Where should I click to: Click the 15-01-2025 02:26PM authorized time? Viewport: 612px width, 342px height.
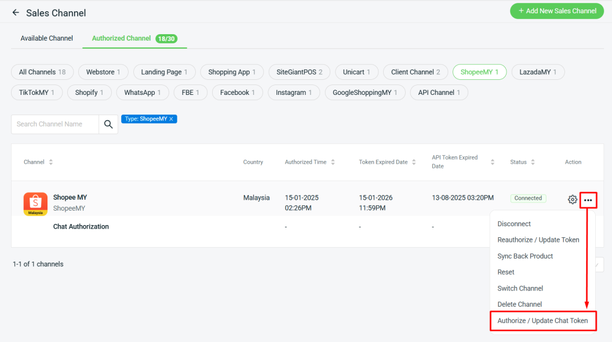pyautogui.click(x=302, y=203)
